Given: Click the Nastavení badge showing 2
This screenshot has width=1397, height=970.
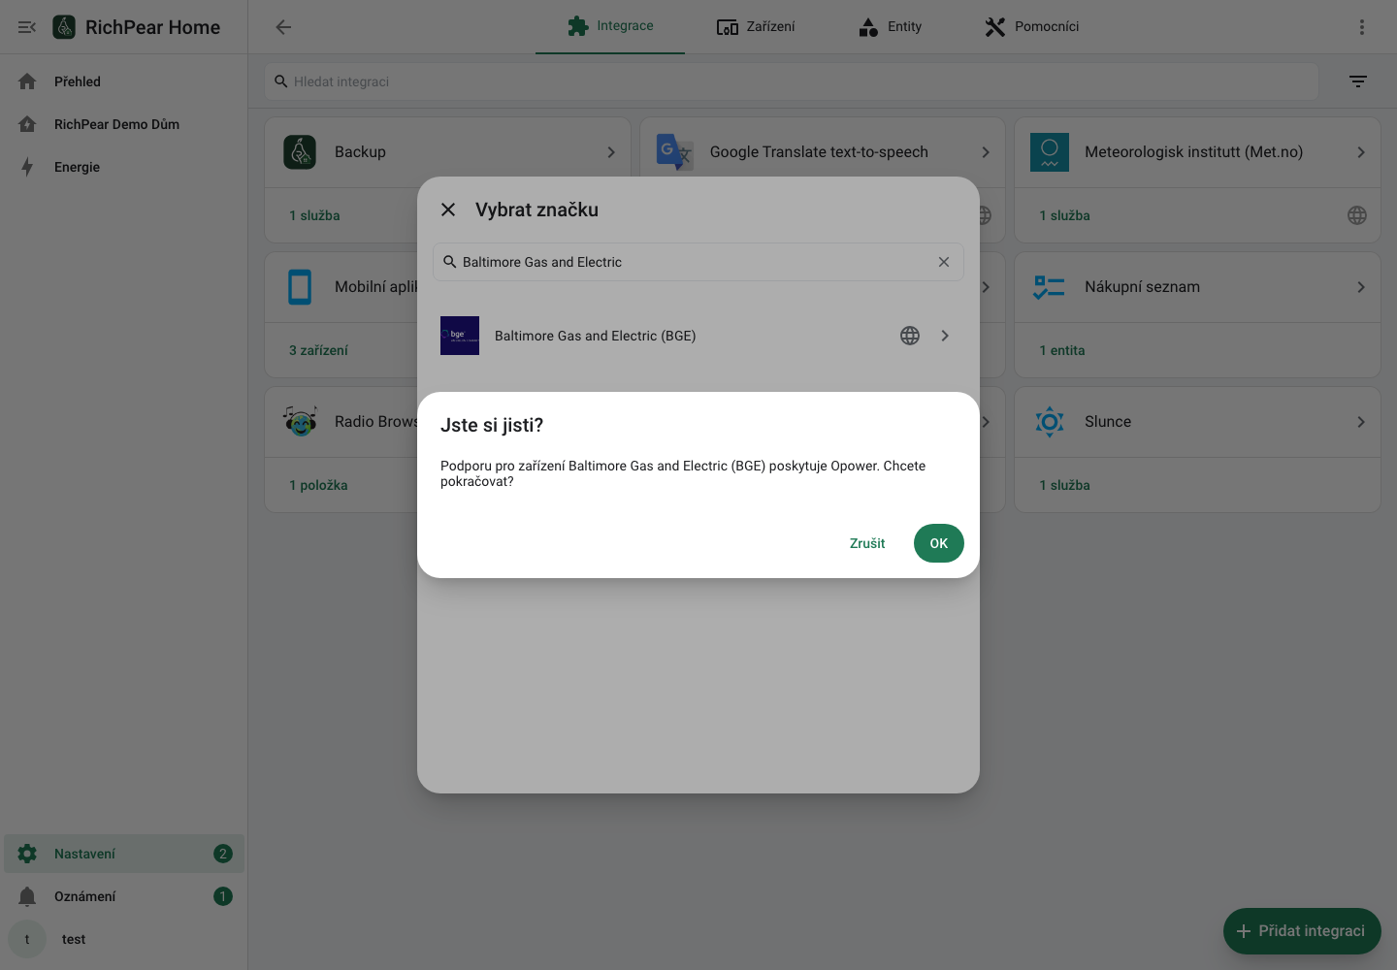Looking at the screenshot, I should coord(223,854).
